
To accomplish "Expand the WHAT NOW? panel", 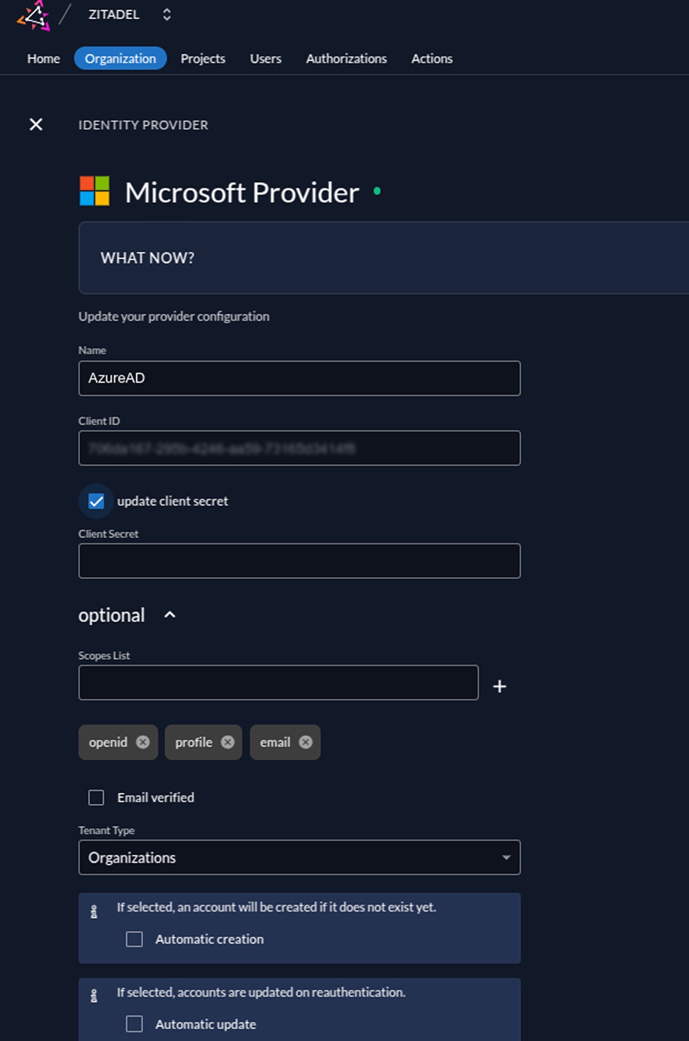I will [384, 258].
